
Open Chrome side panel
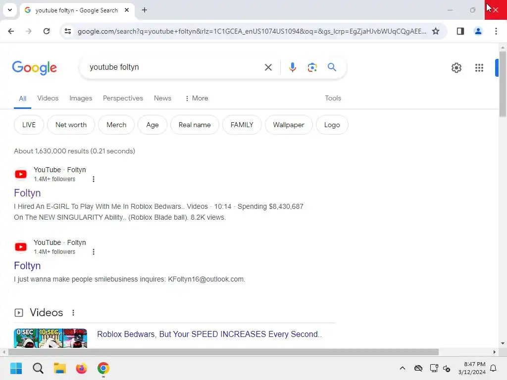pos(460,31)
